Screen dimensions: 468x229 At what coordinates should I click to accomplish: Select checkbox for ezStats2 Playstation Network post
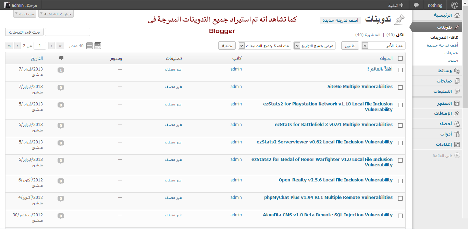click(400, 105)
